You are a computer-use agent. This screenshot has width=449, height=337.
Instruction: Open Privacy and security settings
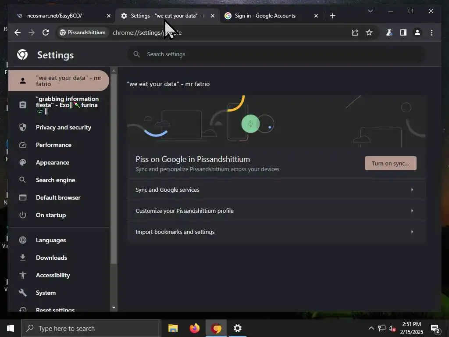59,127
